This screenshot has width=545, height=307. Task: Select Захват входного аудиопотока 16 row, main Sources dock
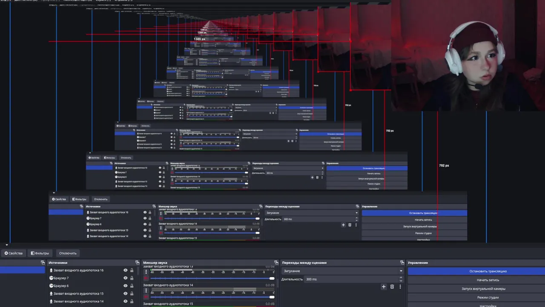[93, 270]
